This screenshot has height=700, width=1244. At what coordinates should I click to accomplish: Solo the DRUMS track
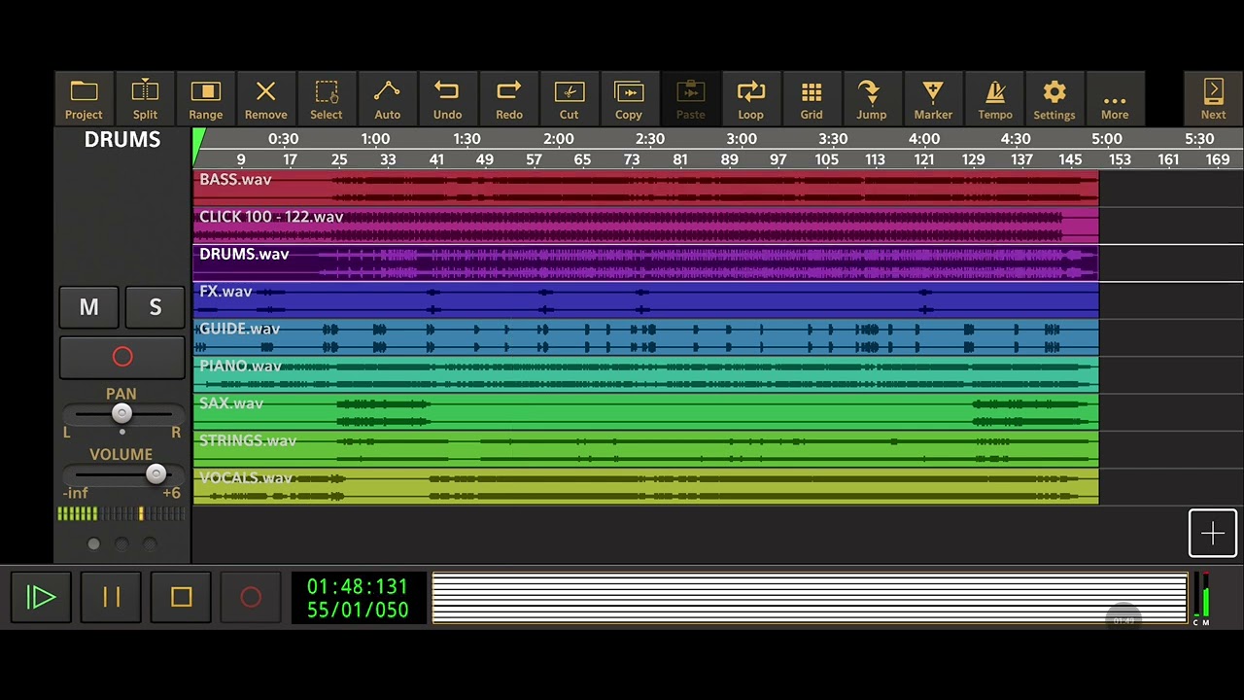tap(155, 307)
